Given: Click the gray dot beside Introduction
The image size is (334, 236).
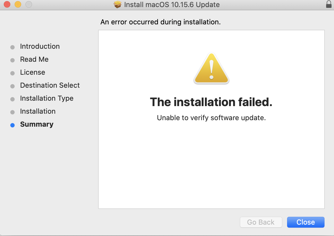Looking at the screenshot, I should pyautogui.click(x=12, y=47).
